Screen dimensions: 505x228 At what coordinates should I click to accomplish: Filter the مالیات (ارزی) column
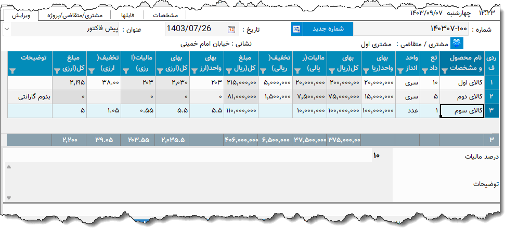[x=126, y=70]
